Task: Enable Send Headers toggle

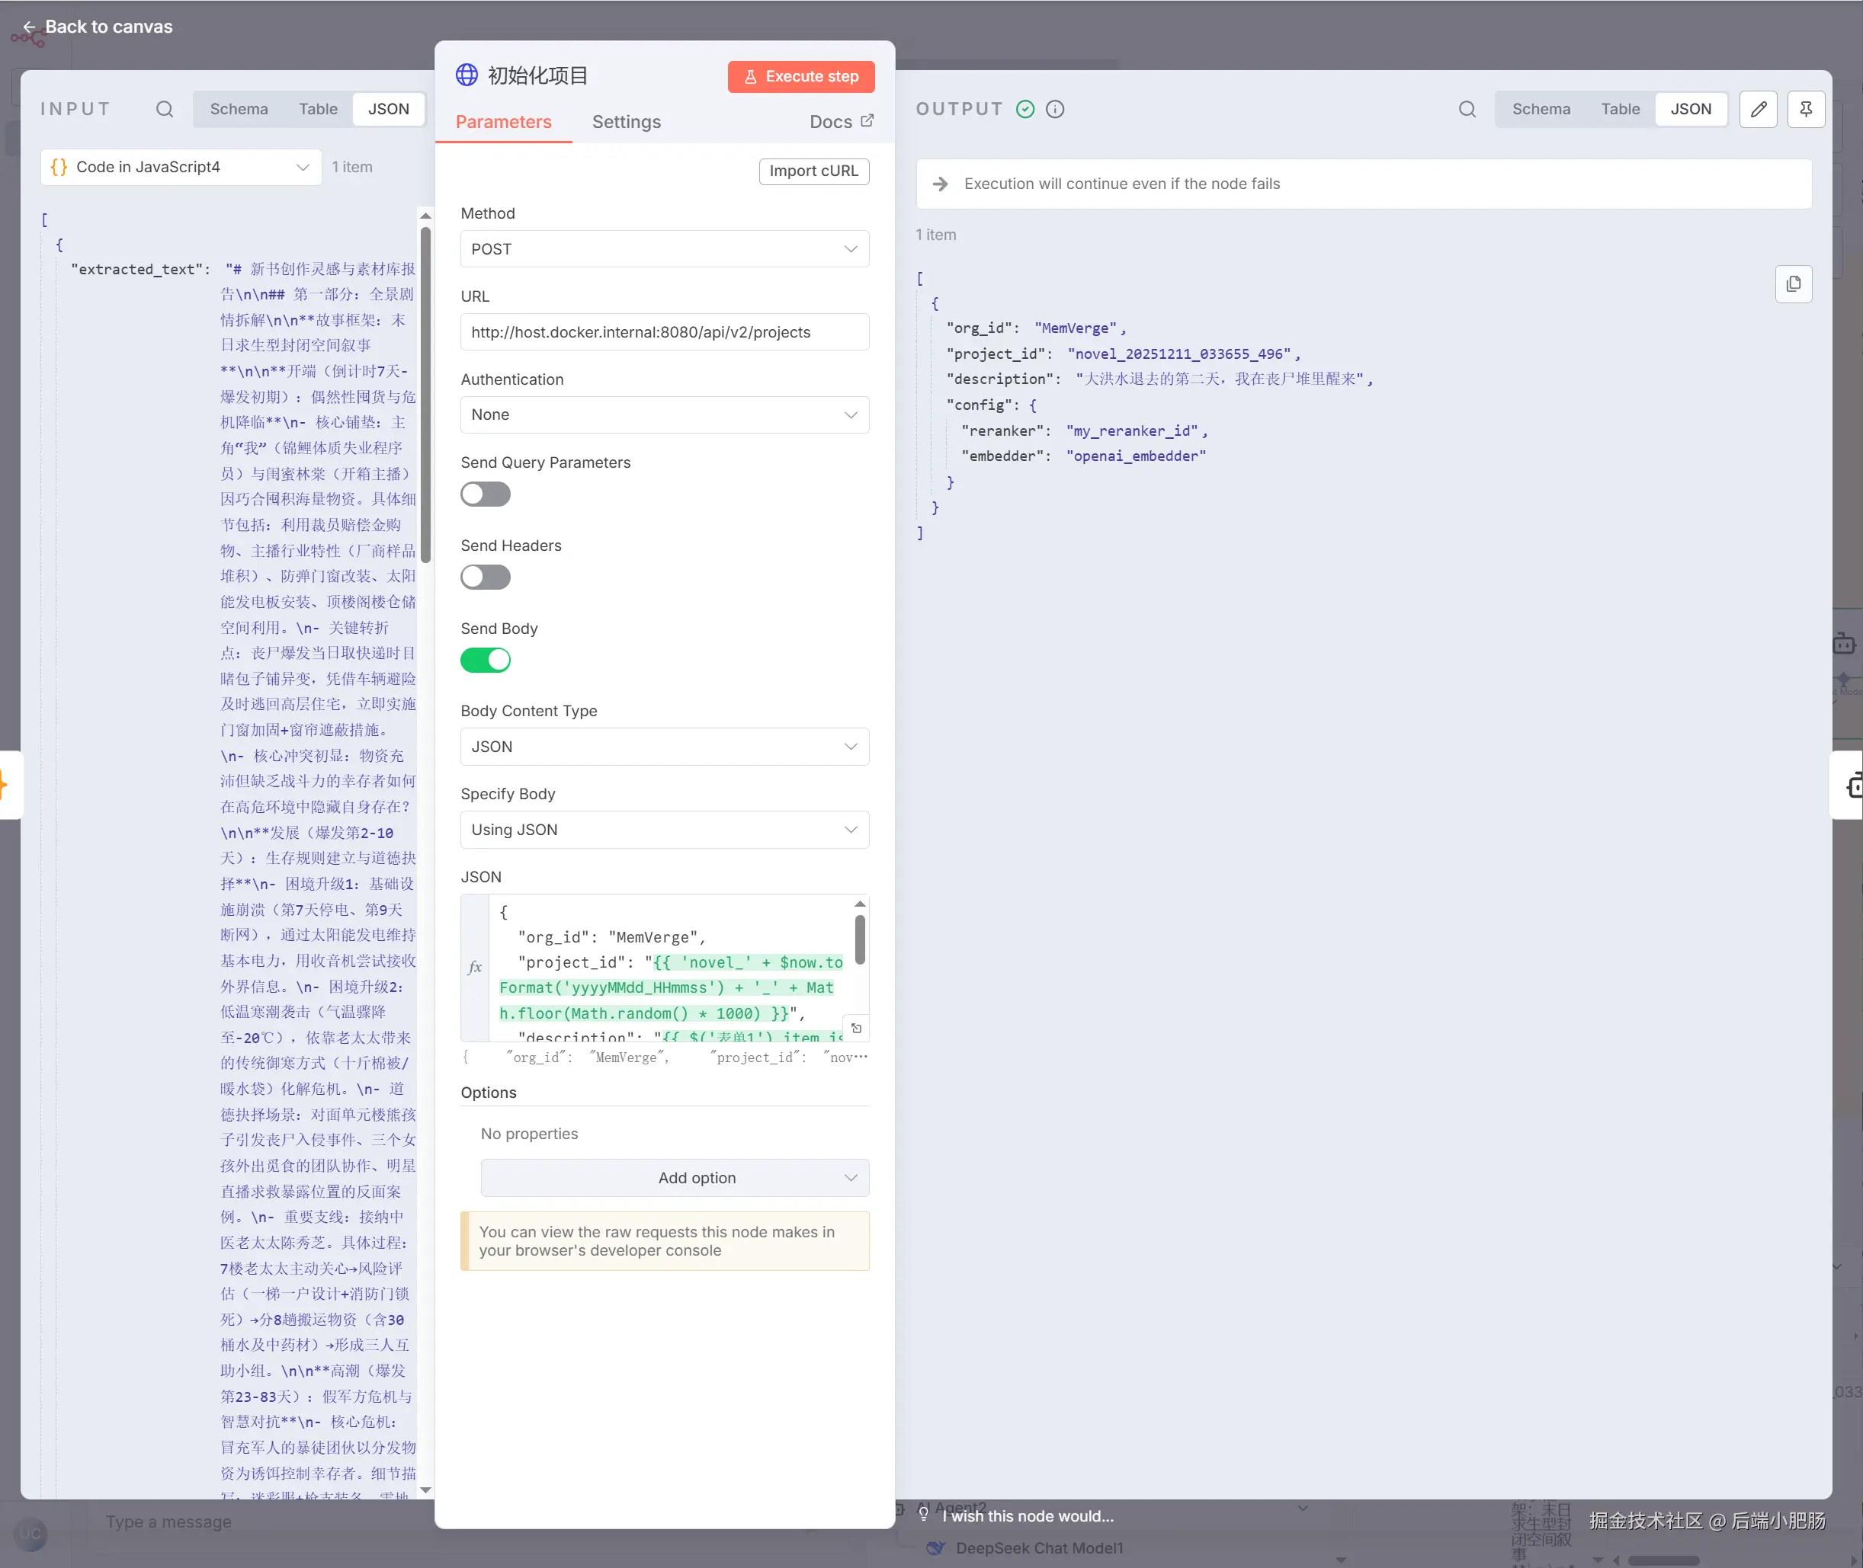Action: pyautogui.click(x=486, y=577)
